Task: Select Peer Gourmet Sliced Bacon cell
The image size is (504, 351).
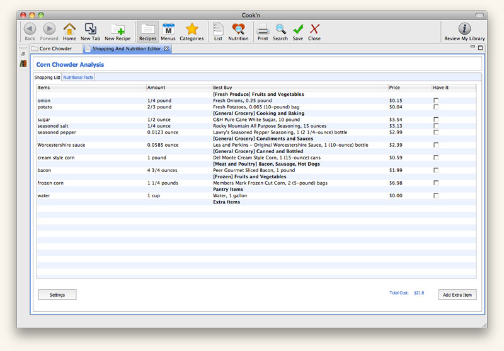Action: [254, 170]
